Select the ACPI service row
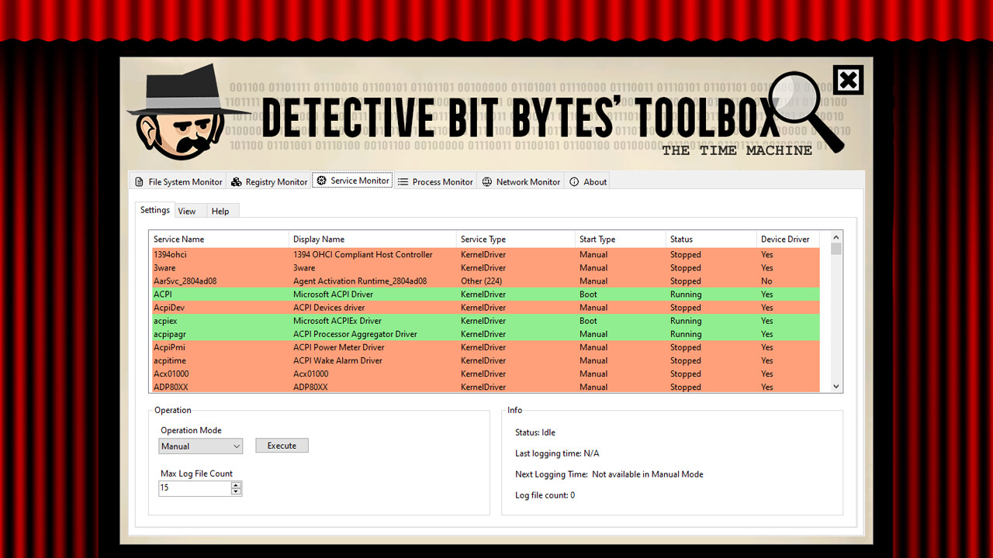Image resolution: width=993 pixels, height=558 pixels. pos(310,294)
